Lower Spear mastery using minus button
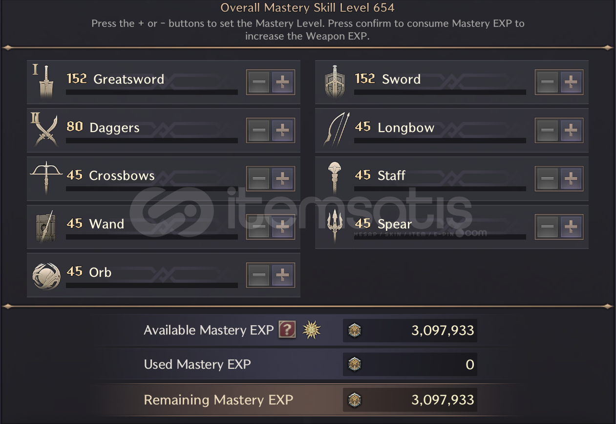Screen dimensions: 616x424 pyautogui.click(x=547, y=227)
